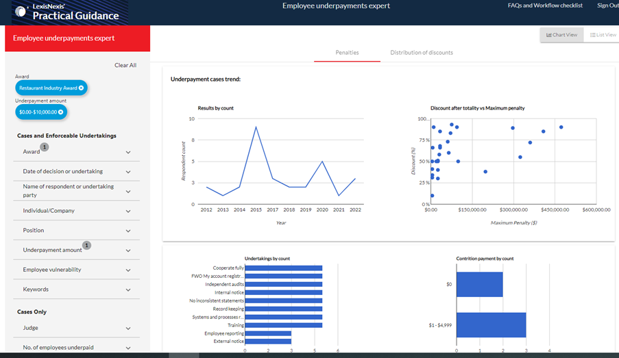This screenshot has width=619, height=358.
Task: Click the horizontal scrollbar at the bottom
Action: (184, 355)
